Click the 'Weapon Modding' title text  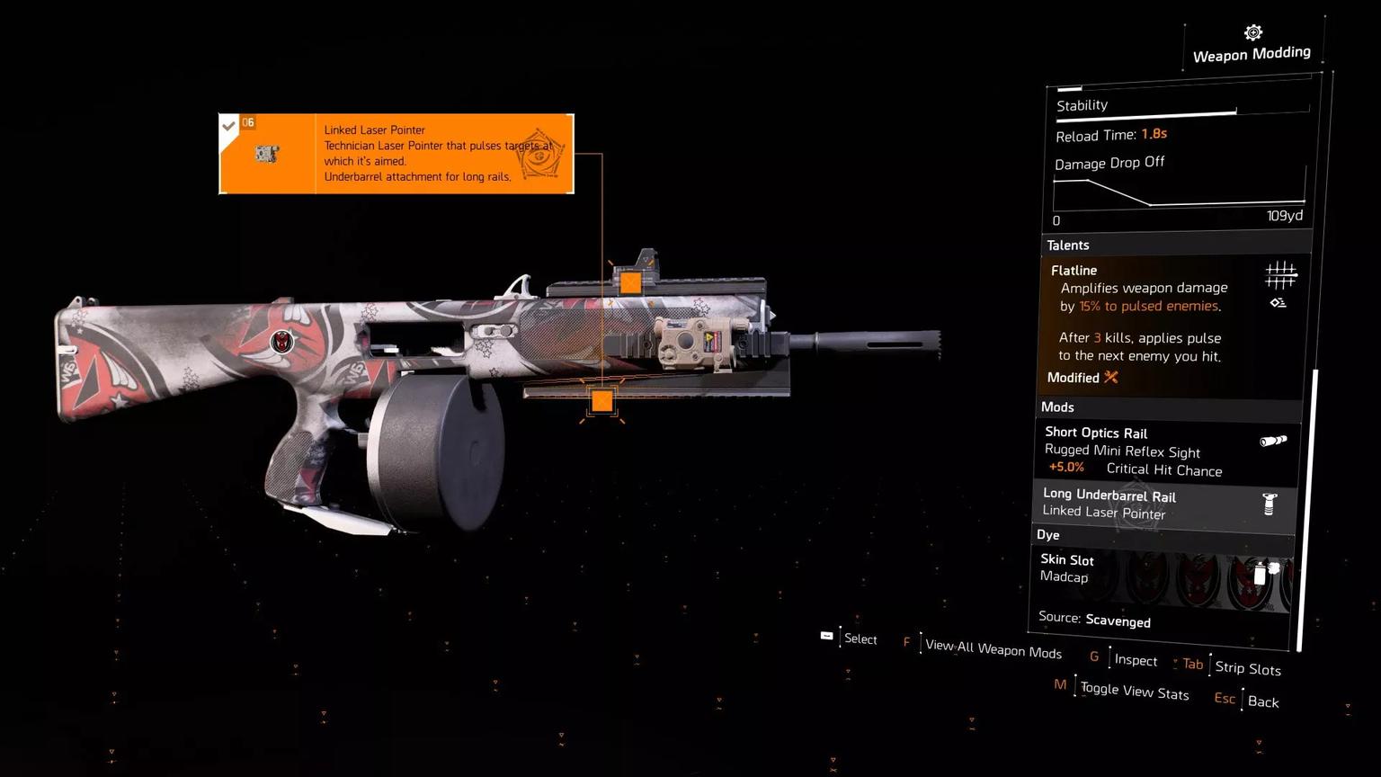tap(1252, 54)
